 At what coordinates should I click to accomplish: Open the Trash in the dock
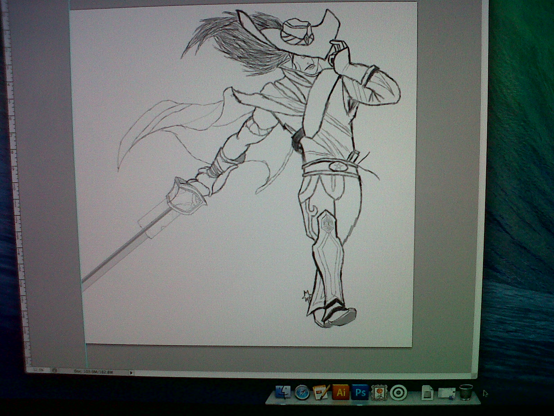tap(466, 393)
